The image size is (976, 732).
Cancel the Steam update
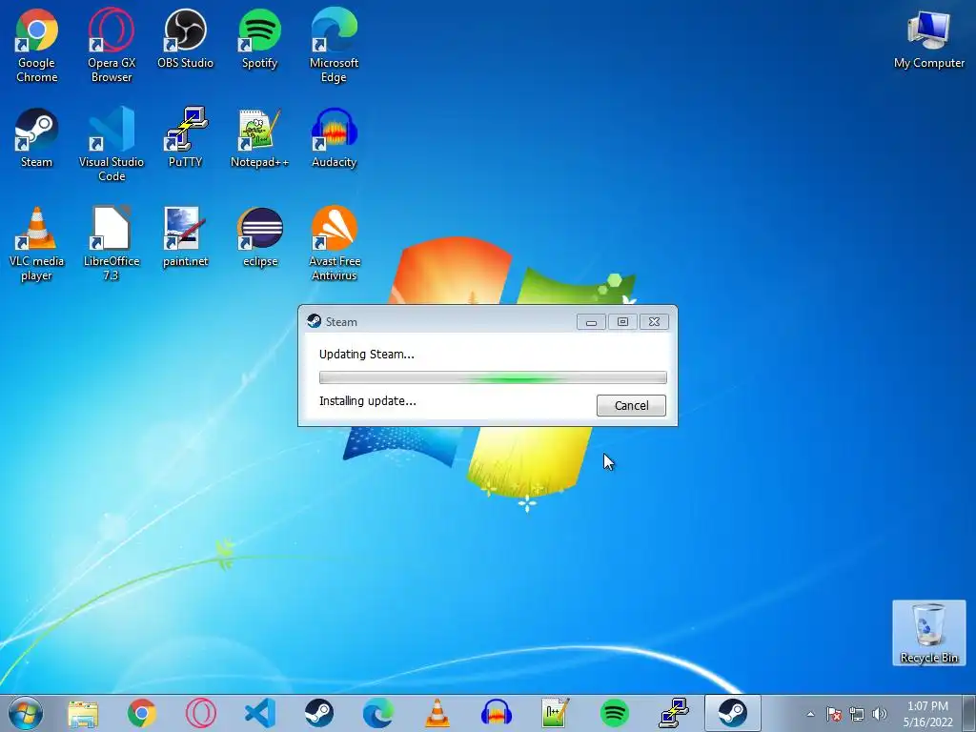[x=631, y=405]
